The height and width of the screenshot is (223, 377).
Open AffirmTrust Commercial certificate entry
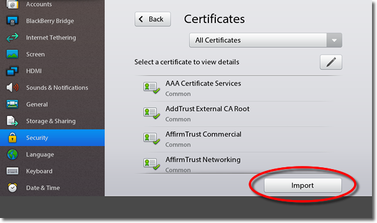pyautogui.click(x=238, y=139)
